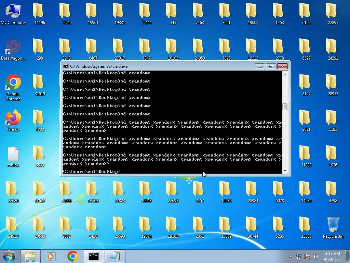
Task: Select folder 8127 on desktop
Action: 306,85
